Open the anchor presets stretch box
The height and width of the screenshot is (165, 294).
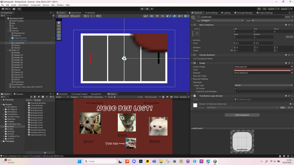click(x=197, y=34)
